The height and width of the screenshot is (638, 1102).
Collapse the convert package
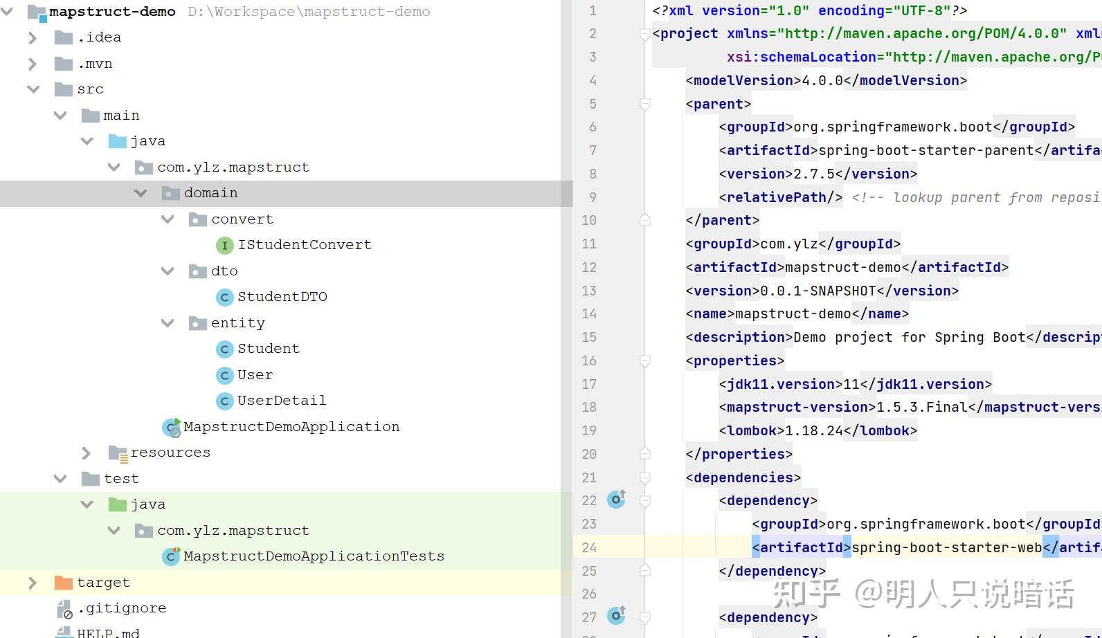[x=168, y=219]
